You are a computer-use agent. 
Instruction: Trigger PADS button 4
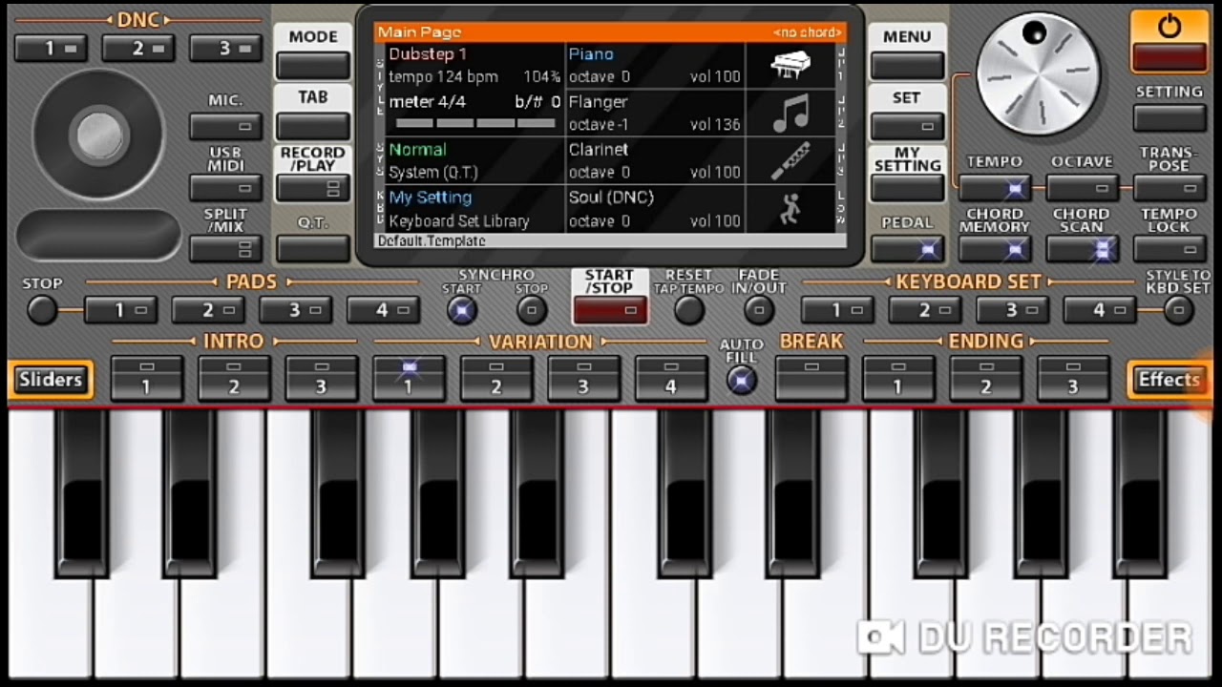pyautogui.click(x=383, y=310)
